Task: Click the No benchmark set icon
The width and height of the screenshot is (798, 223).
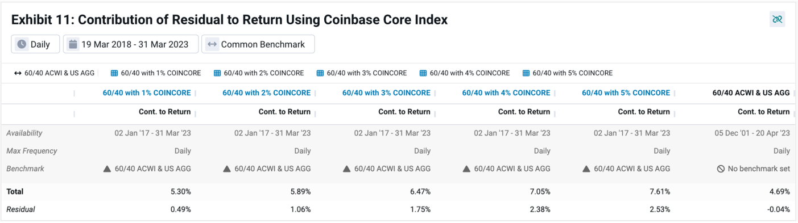Action: pos(721,169)
